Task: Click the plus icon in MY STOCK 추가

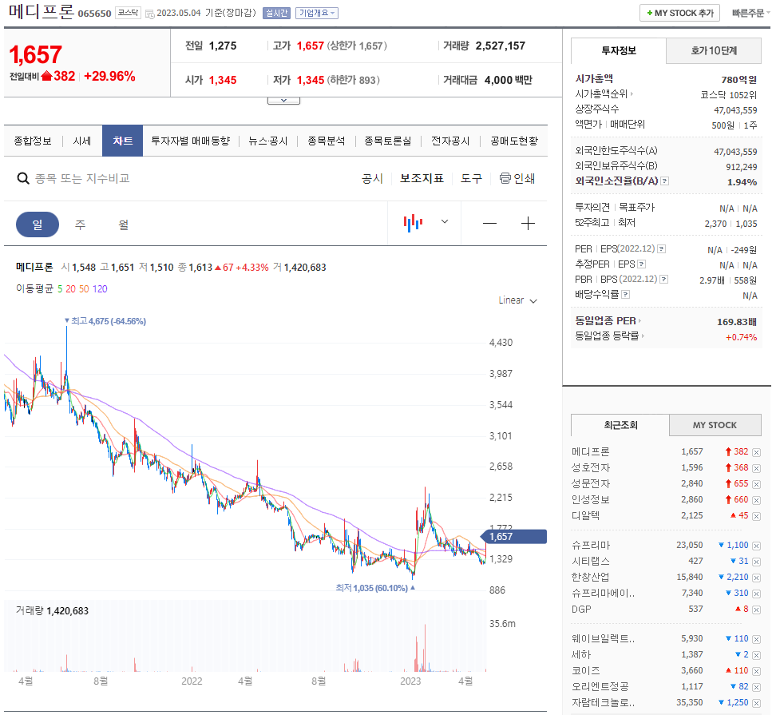Action: pos(650,13)
